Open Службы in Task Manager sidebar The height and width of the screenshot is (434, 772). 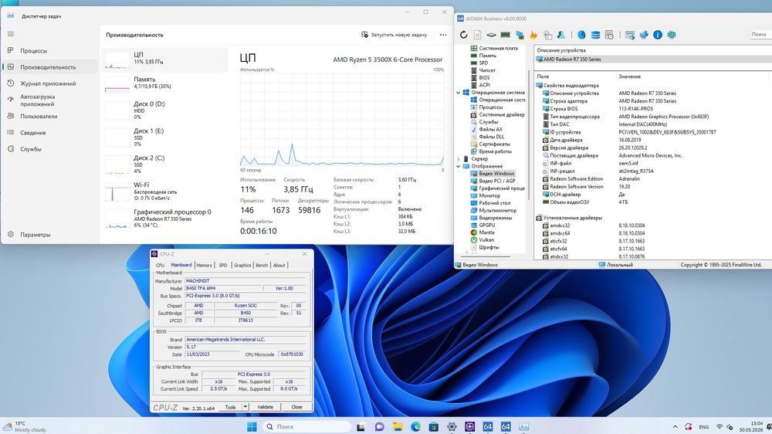pos(49,149)
